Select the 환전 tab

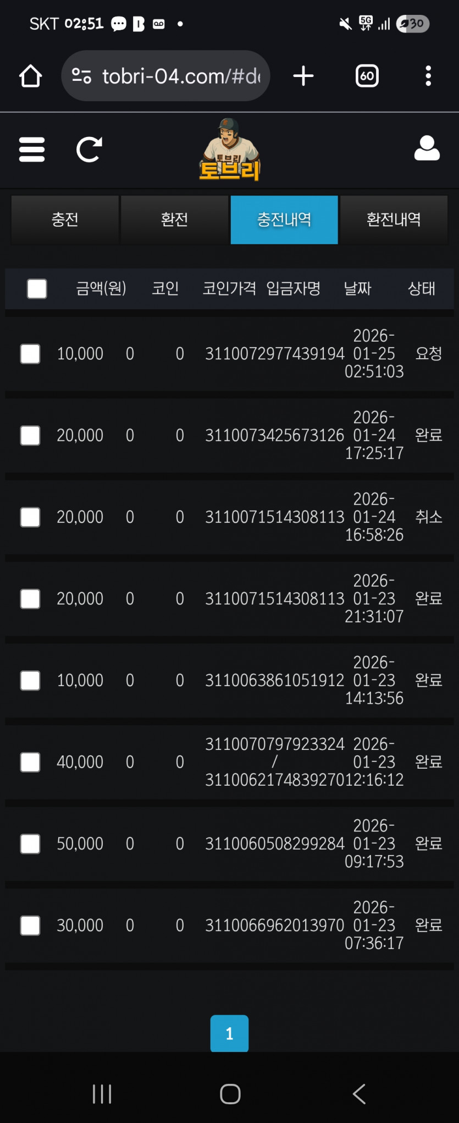click(174, 220)
